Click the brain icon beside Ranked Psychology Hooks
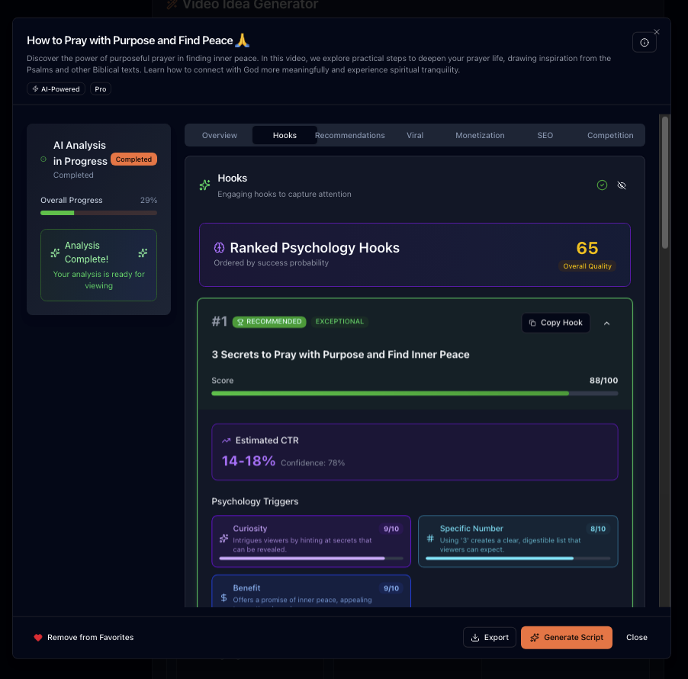Screen dimensions: 688x679 (x=220, y=248)
